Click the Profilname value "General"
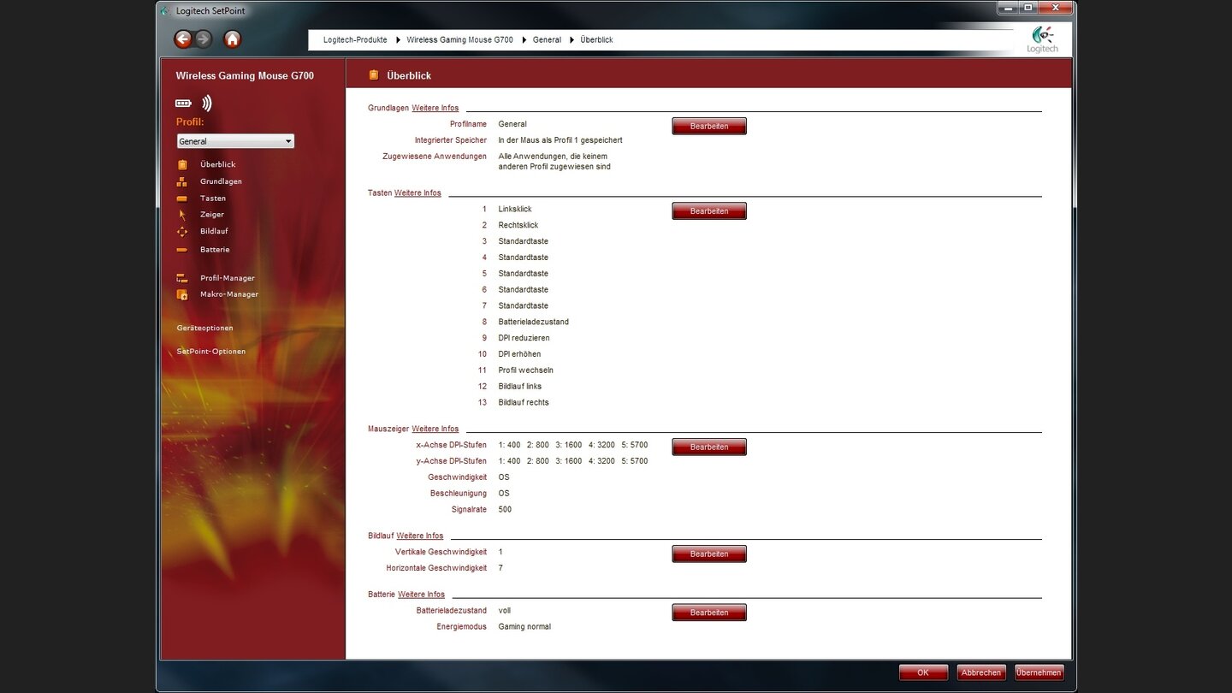This screenshot has width=1232, height=693. (512, 125)
